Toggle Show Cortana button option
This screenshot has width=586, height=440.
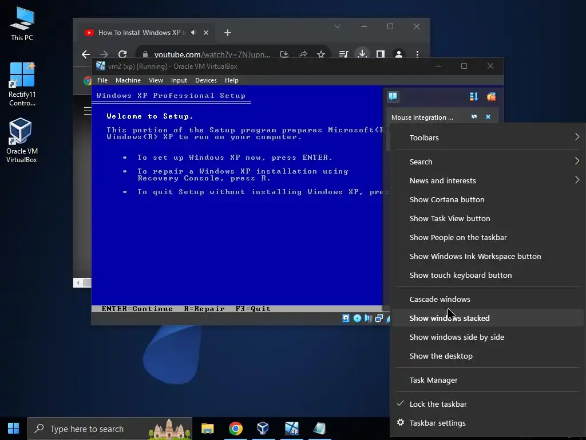click(488, 199)
